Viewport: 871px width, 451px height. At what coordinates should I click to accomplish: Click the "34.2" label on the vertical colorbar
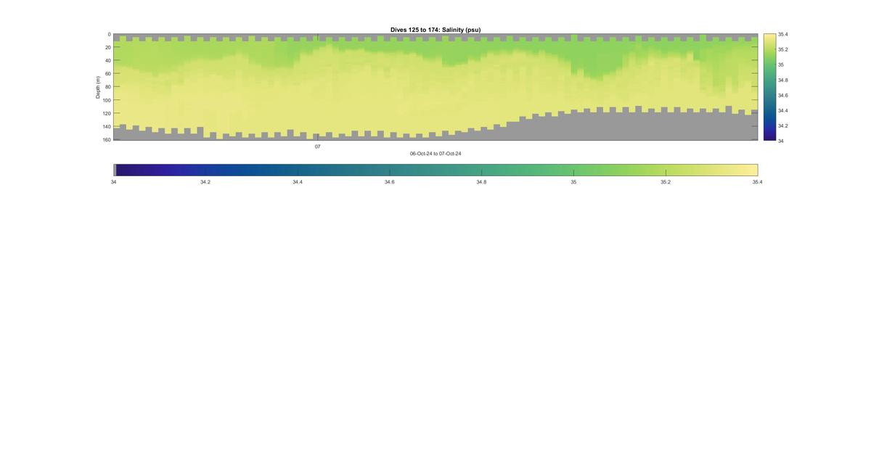(782, 125)
